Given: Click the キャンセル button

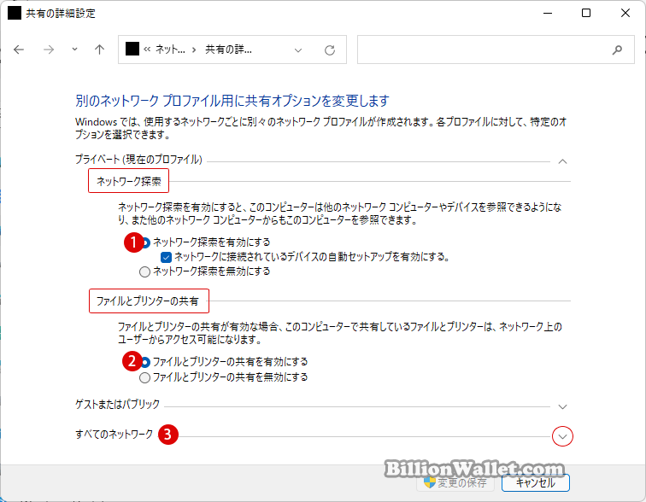Looking at the screenshot, I should (x=536, y=482).
